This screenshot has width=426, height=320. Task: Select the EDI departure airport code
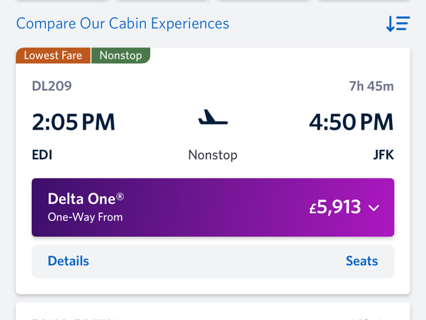[x=42, y=155]
